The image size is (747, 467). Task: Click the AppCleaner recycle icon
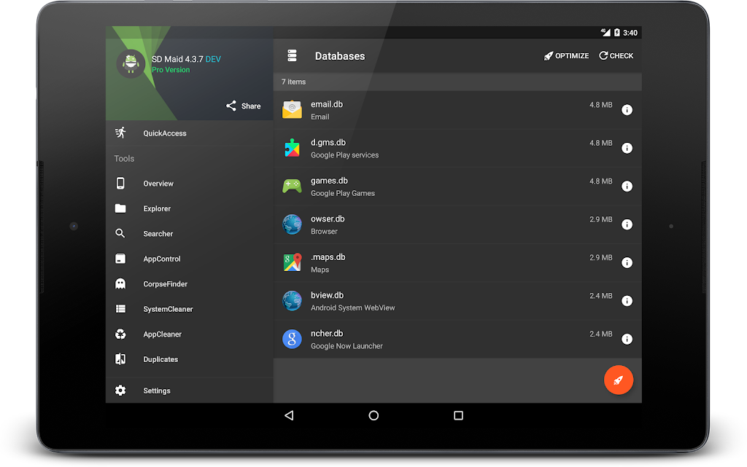[120, 334]
